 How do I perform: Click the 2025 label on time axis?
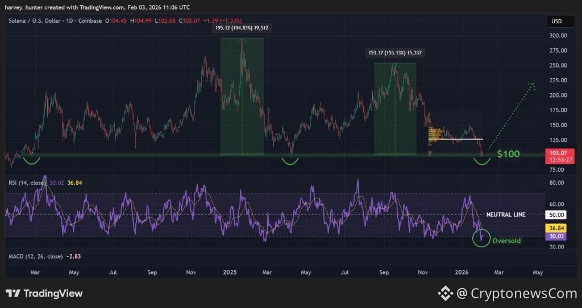pyautogui.click(x=230, y=272)
